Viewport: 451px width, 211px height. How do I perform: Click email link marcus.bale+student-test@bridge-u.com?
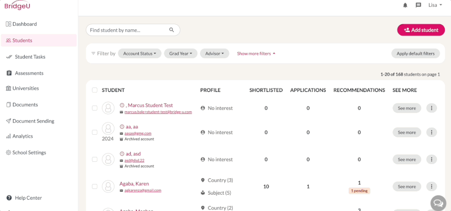click(x=158, y=112)
